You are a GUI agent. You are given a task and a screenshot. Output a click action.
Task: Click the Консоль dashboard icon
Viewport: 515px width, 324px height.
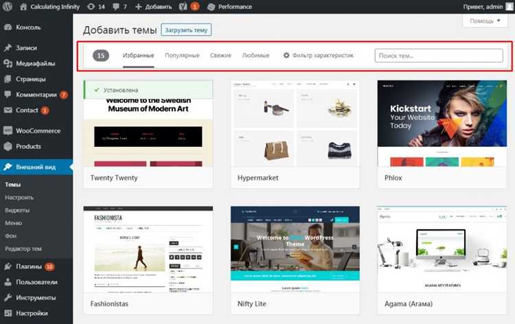[x=8, y=27]
